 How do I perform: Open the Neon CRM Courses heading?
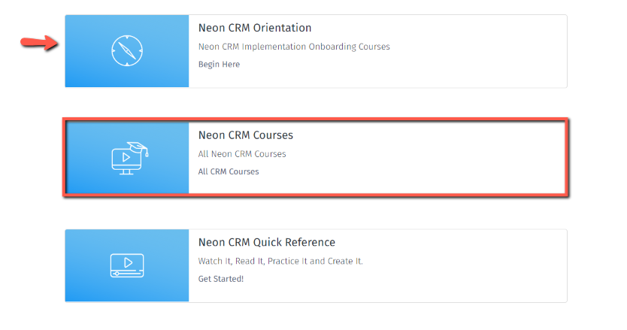(x=246, y=135)
